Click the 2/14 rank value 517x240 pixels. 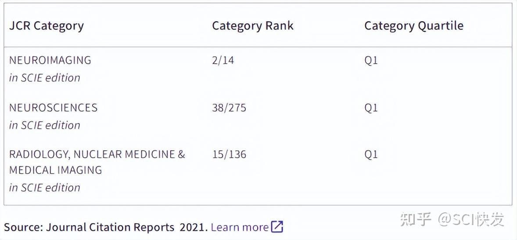(223, 60)
